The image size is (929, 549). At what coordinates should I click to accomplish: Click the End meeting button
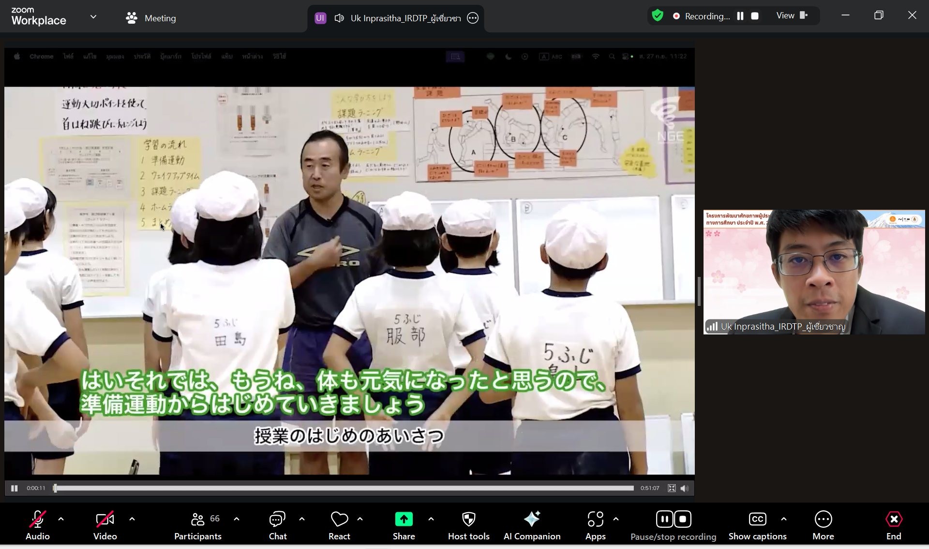click(x=893, y=525)
